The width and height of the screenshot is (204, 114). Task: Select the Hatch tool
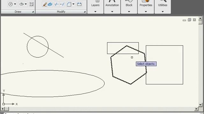point(32,4)
